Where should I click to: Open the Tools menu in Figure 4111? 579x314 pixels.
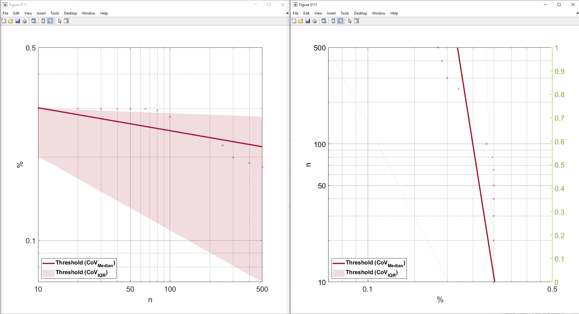(x=55, y=13)
